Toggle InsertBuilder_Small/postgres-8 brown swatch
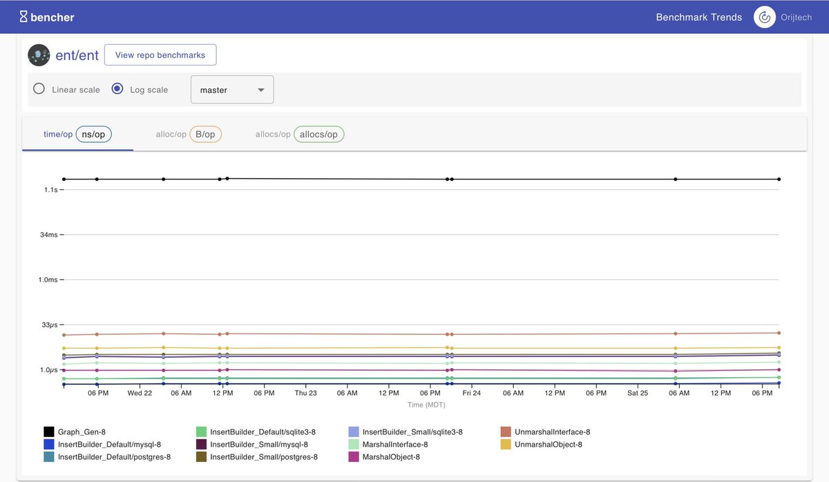 click(x=201, y=456)
